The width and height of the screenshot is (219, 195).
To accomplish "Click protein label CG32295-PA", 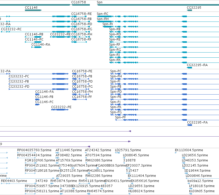I will coord(197,122).
